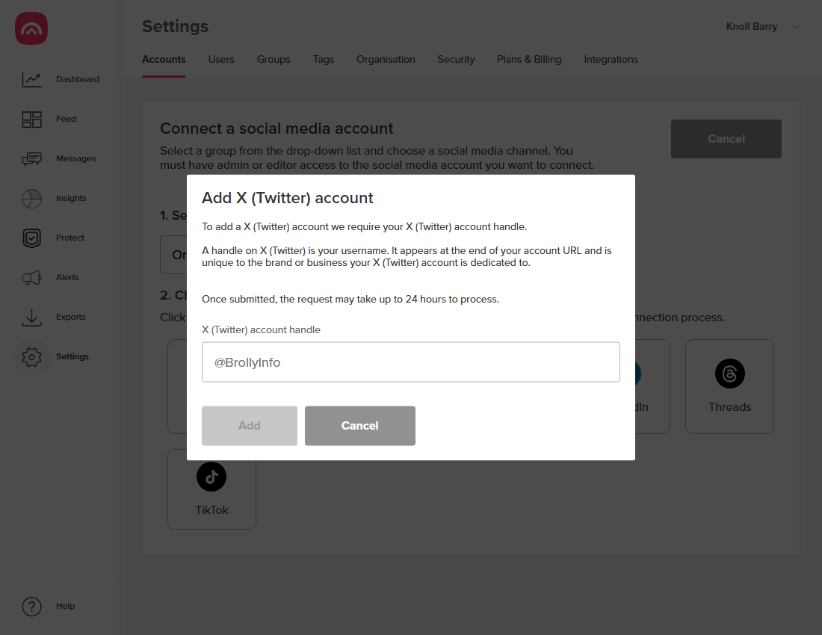Open the Settings gear icon

point(31,357)
